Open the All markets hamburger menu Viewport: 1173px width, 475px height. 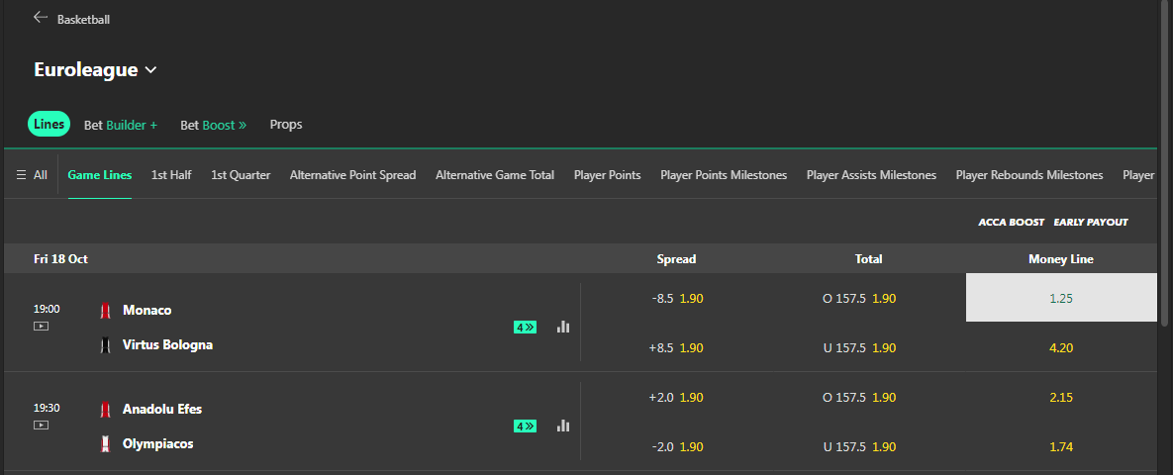click(x=32, y=175)
